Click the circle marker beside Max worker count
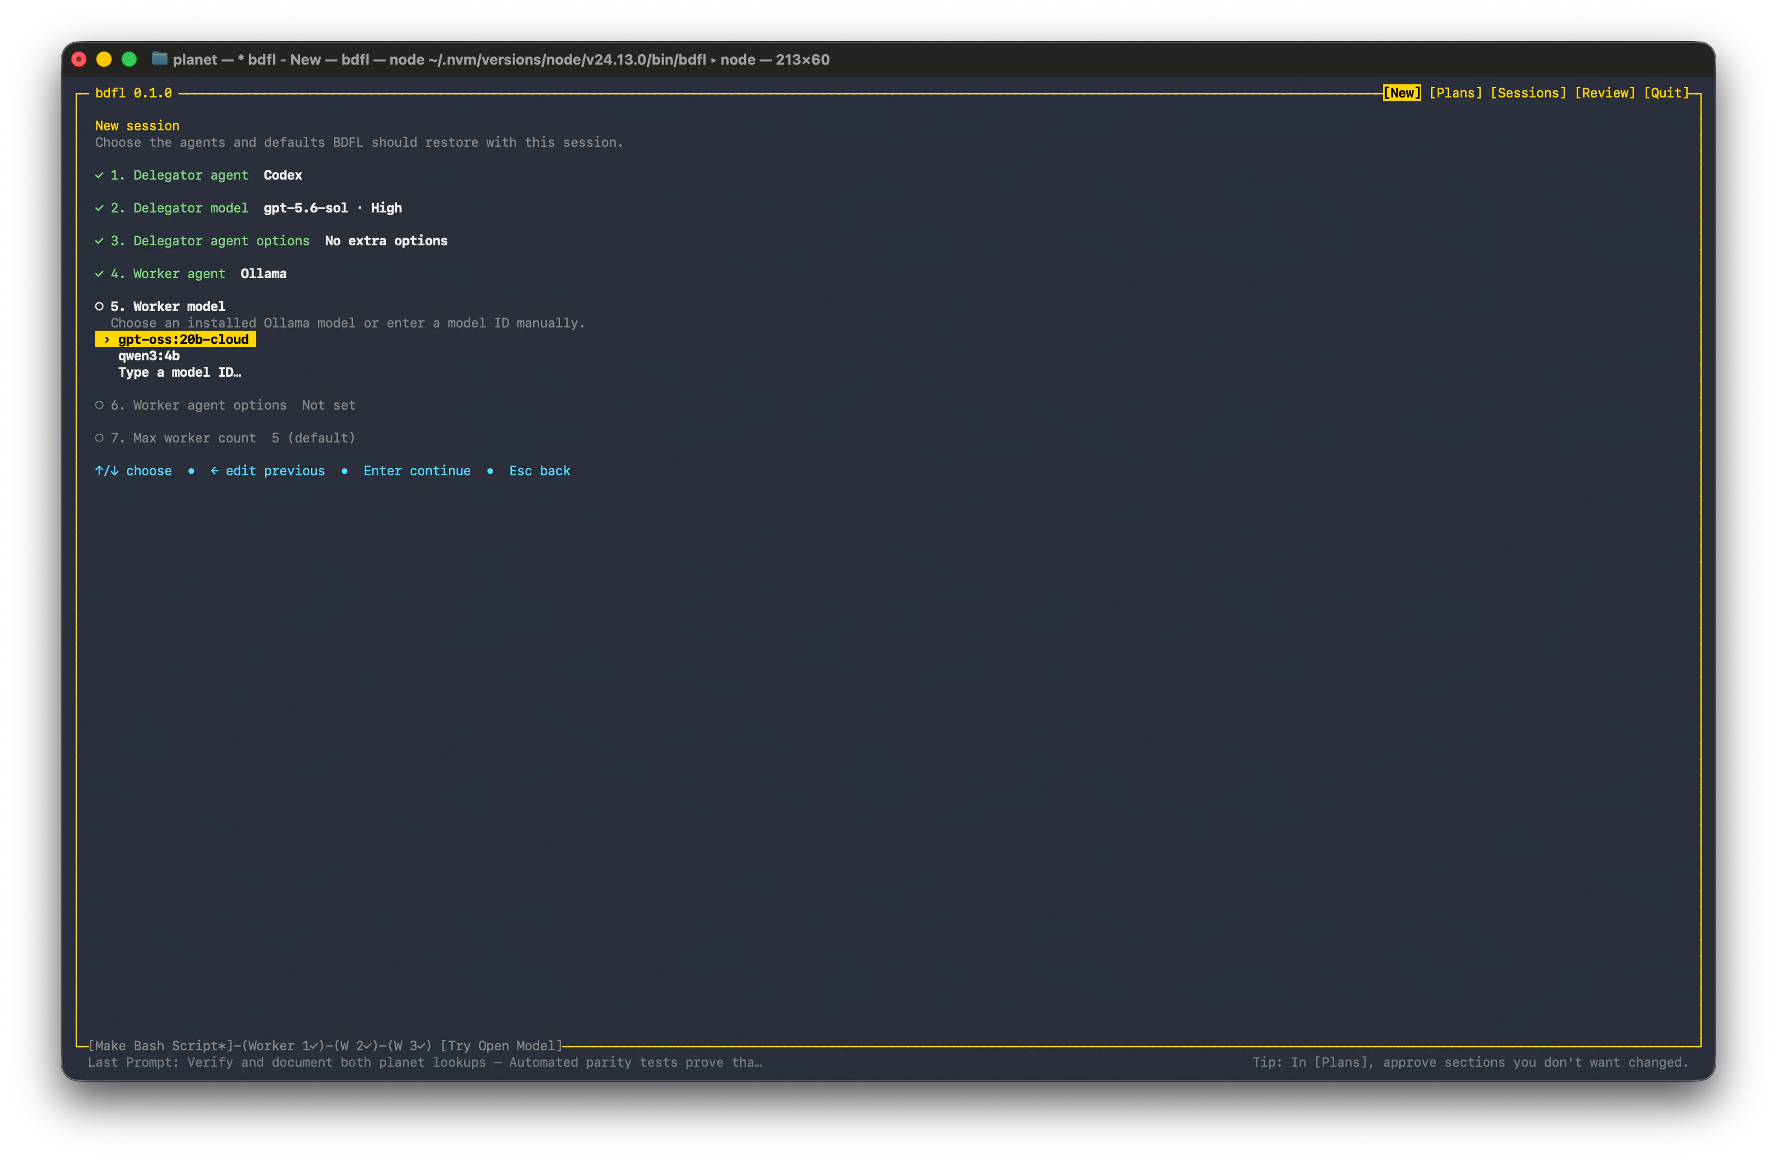1777x1162 pixels. [99, 438]
